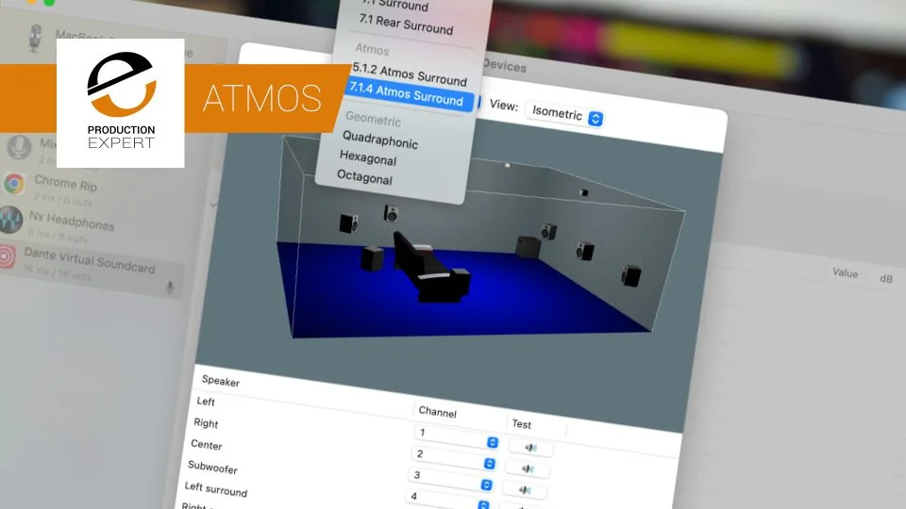
Task: Click the round microphone icon below the logo
Action: point(19,148)
